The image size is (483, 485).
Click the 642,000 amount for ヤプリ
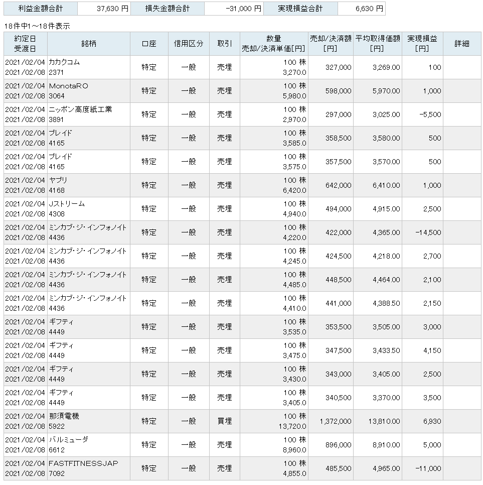(339, 185)
